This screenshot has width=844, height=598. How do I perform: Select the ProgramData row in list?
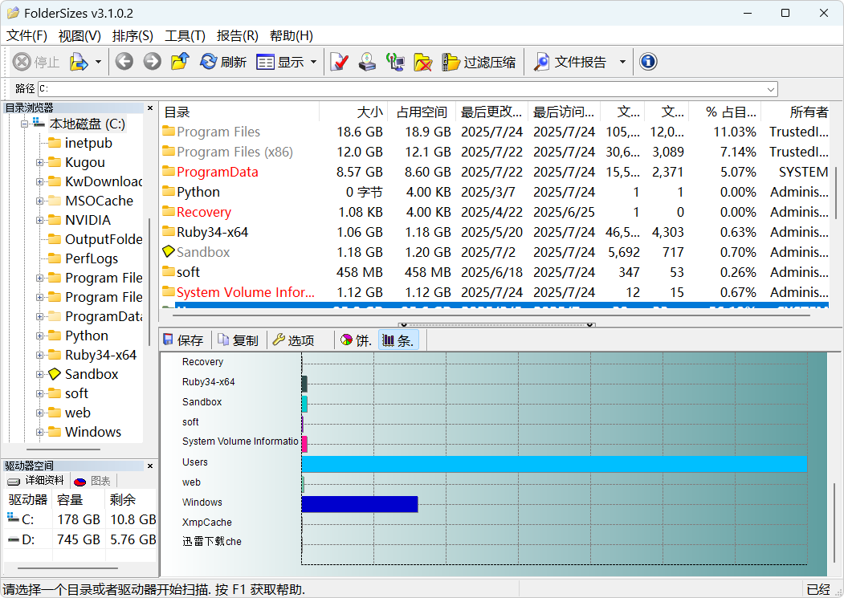click(x=494, y=173)
